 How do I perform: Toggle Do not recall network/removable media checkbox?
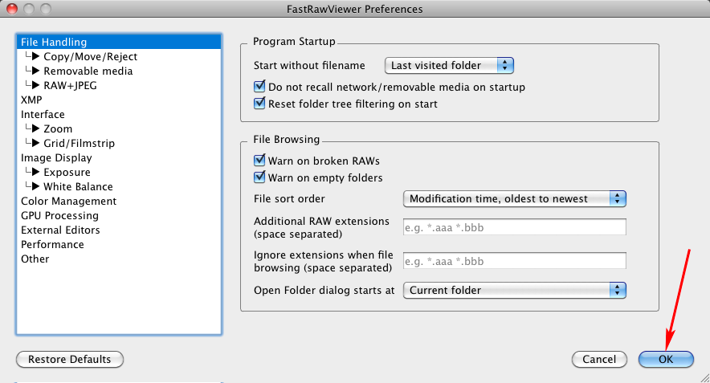(259, 87)
